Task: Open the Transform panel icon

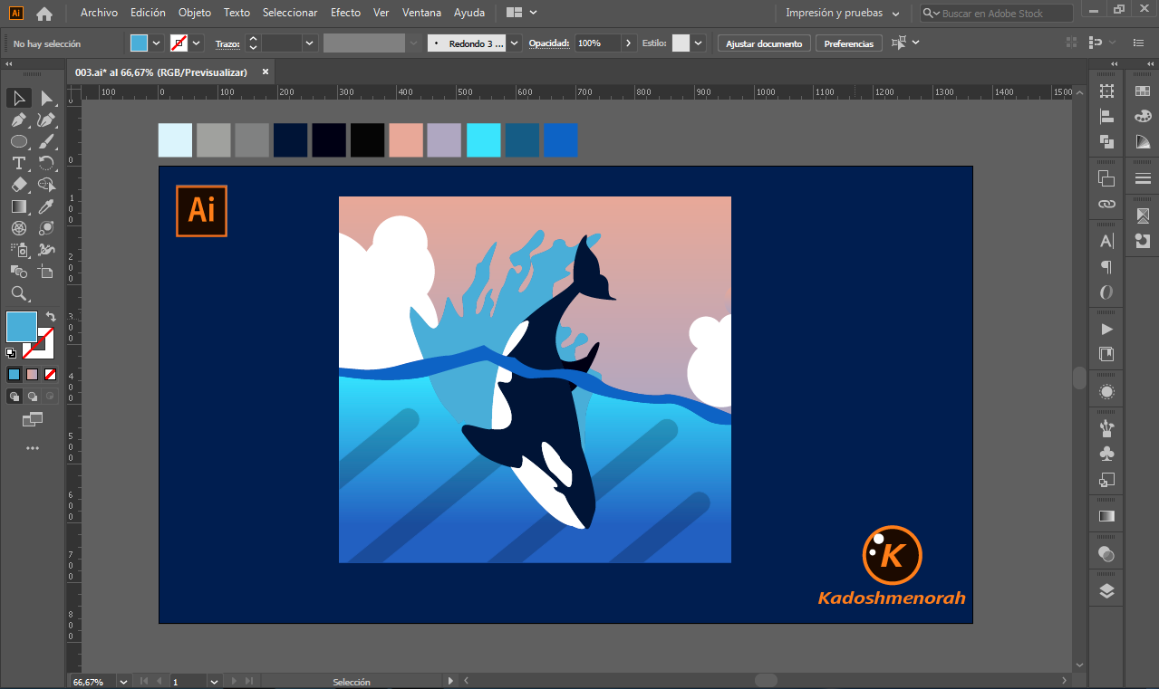Action: [1106, 91]
